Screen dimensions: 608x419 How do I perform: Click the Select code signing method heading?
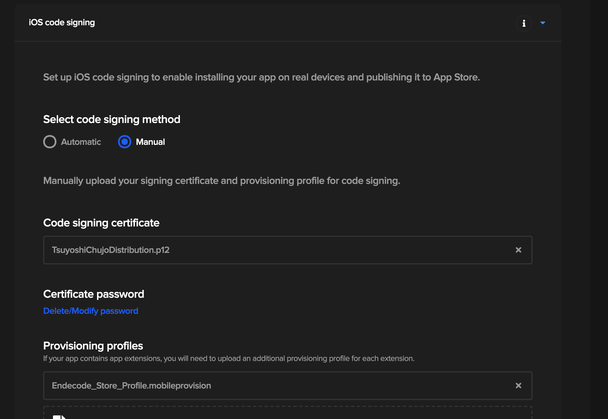point(112,119)
